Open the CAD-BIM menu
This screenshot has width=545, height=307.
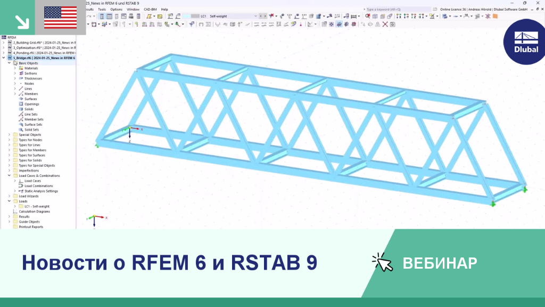[150, 10]
